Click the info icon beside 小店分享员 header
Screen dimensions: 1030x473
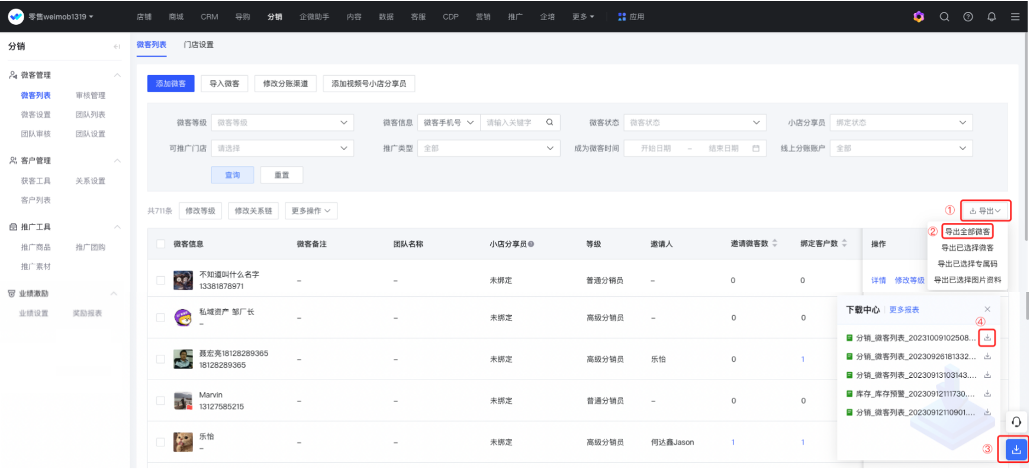point(531,244)
